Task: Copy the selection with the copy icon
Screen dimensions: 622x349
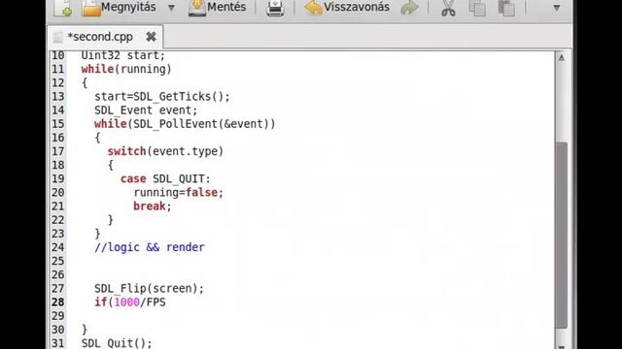Action: (x=477, y=8)
